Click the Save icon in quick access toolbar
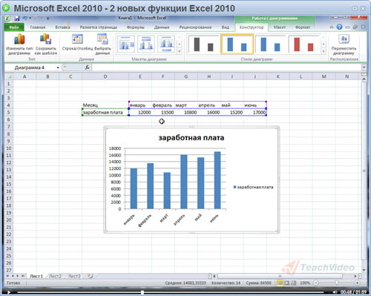Screen dimensions: 371x296 click(x=17, y=19)
